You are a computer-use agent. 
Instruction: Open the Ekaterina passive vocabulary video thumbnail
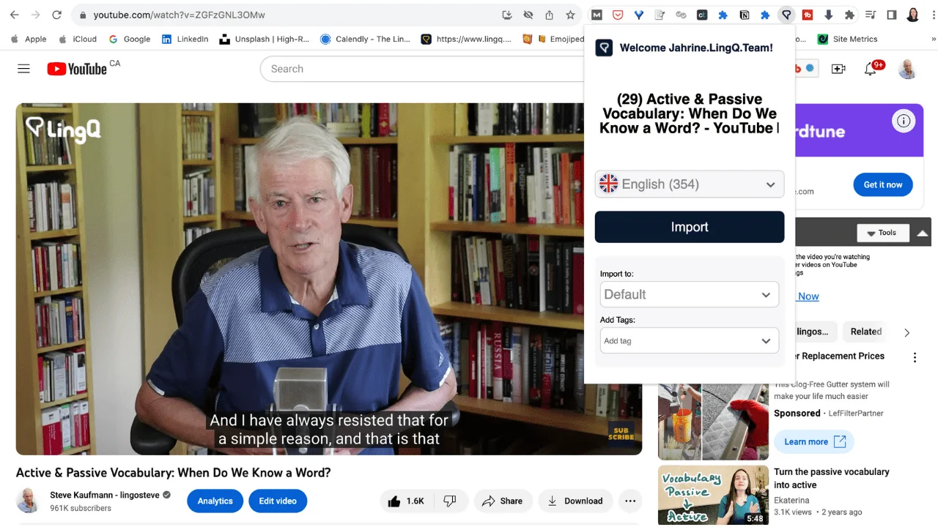712,495
